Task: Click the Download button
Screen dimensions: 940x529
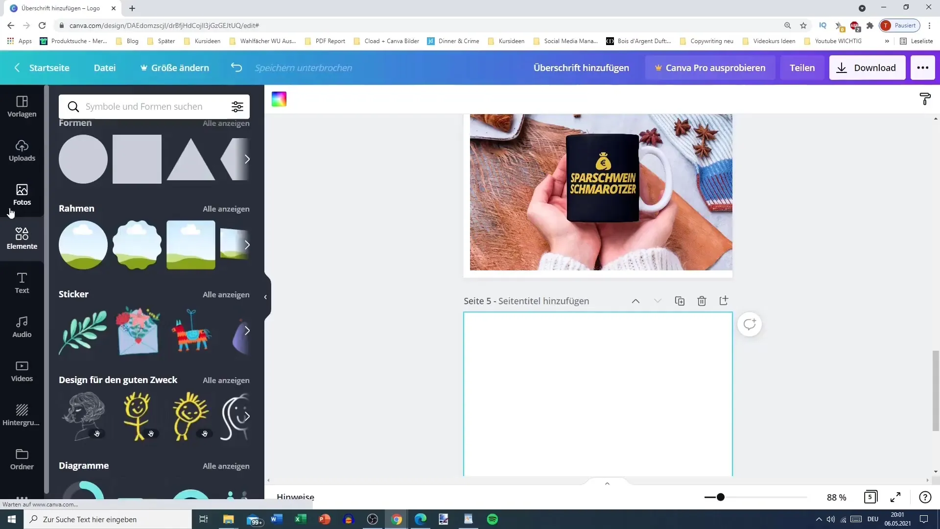Action: point(868,68)
